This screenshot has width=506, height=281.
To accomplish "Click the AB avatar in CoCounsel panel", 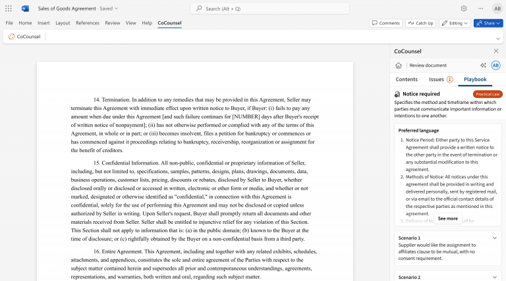I will [495, 65].
